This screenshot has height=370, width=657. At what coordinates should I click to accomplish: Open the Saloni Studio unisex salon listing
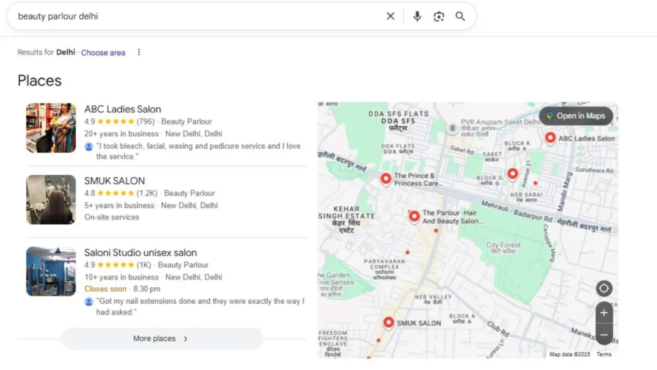pos(141,252)
